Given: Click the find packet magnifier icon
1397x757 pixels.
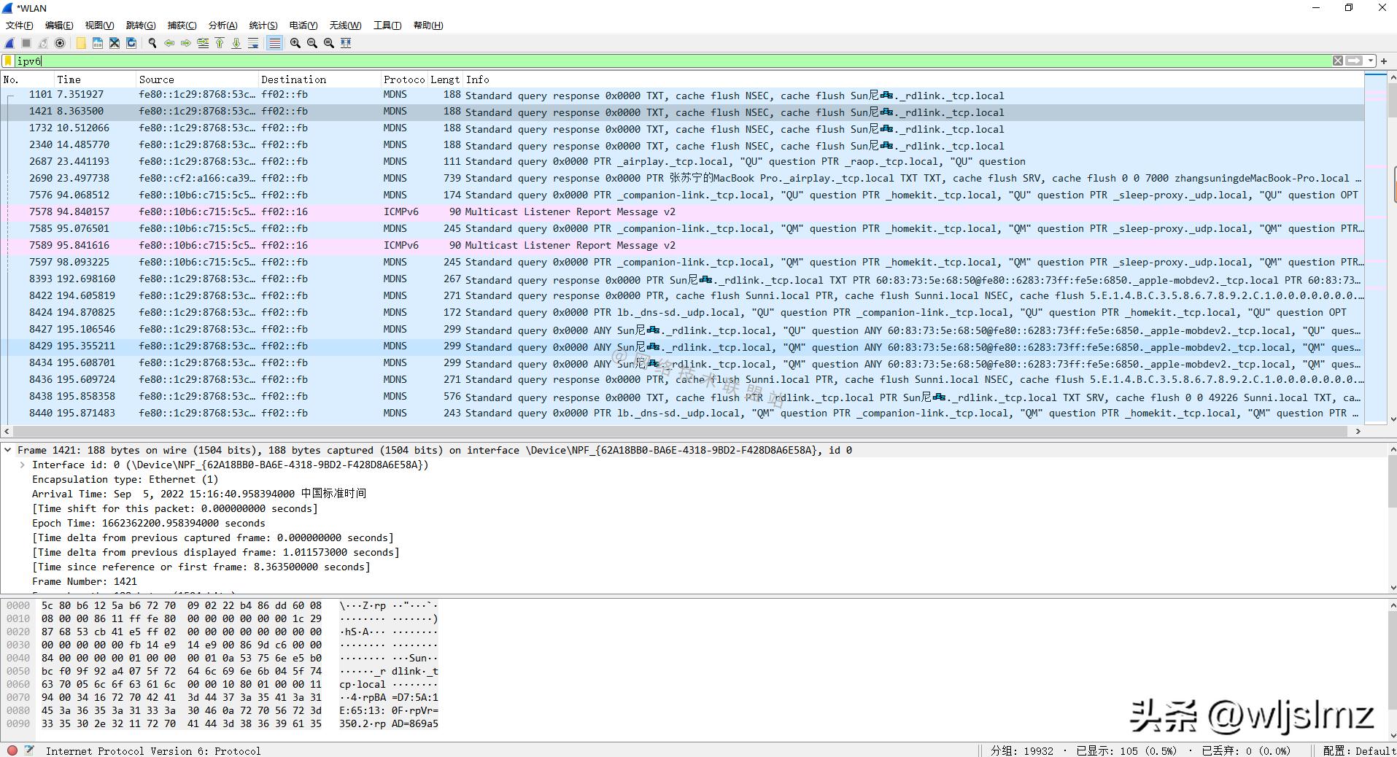Looking at the screenshot, I should [x=152, y=43].
